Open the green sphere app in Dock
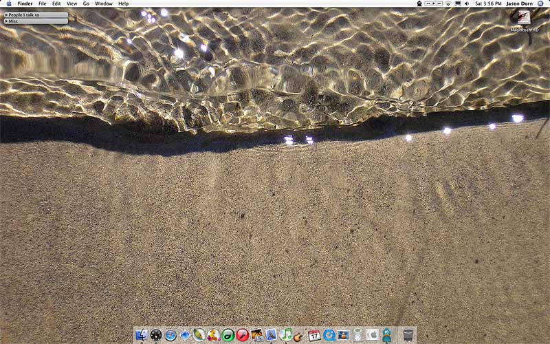This screenshot has height=344, width=550. (228, 335)
